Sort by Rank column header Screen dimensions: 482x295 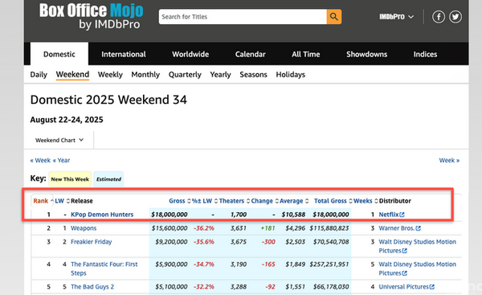click(x=41, y=201)
